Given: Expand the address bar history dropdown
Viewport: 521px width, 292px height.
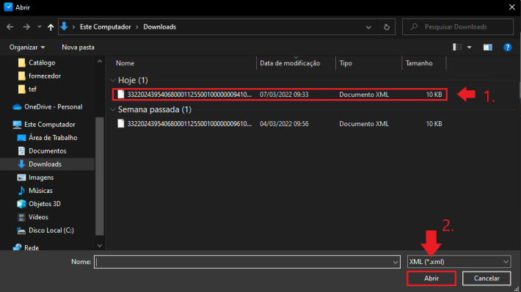Looking at the screenshot, I should click(368, 27).
